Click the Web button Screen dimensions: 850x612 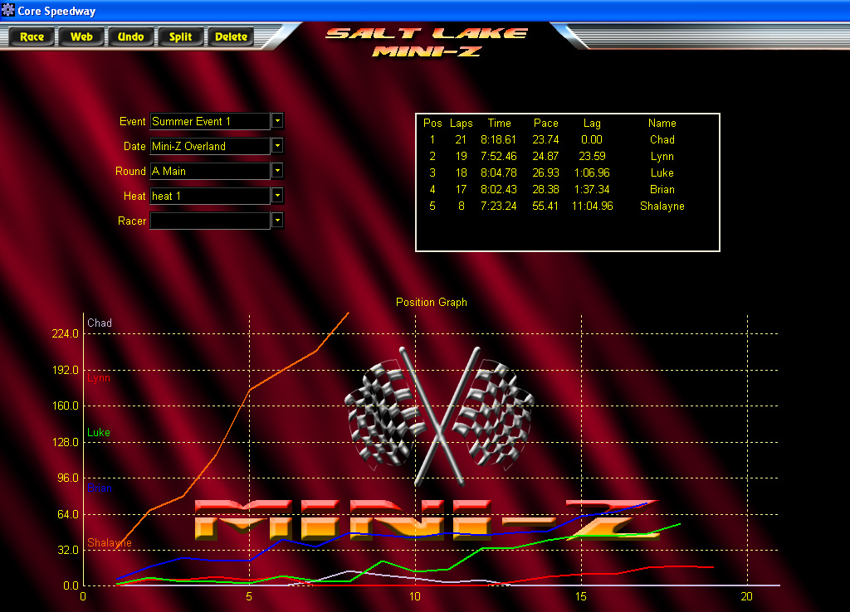(x=81, y=36)
